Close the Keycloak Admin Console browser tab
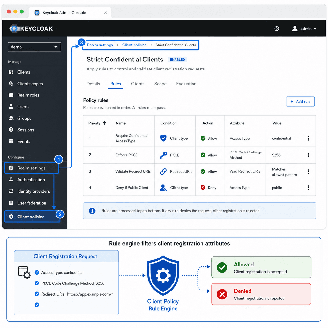Image resolution: width=328 pixels, height=328 pixels. (105, 13)
